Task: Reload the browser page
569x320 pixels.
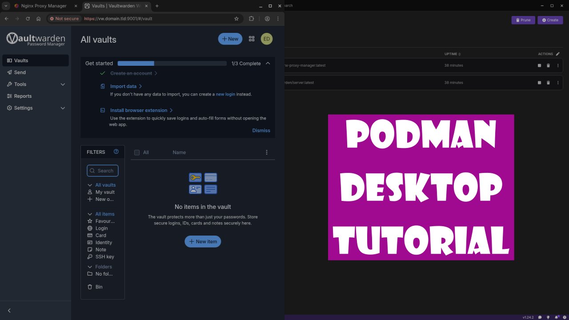Action: [28, 19]
